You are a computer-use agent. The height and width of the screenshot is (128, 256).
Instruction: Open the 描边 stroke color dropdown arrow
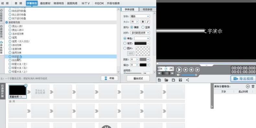148,65
